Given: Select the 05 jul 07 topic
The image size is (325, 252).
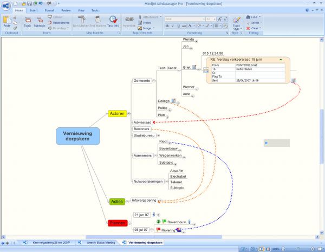Looking at the screenshot, I should [x=141, y=230].
